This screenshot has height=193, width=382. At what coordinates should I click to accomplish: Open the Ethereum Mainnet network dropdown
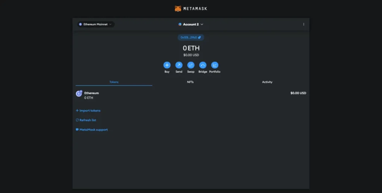[x=96, y=24]
